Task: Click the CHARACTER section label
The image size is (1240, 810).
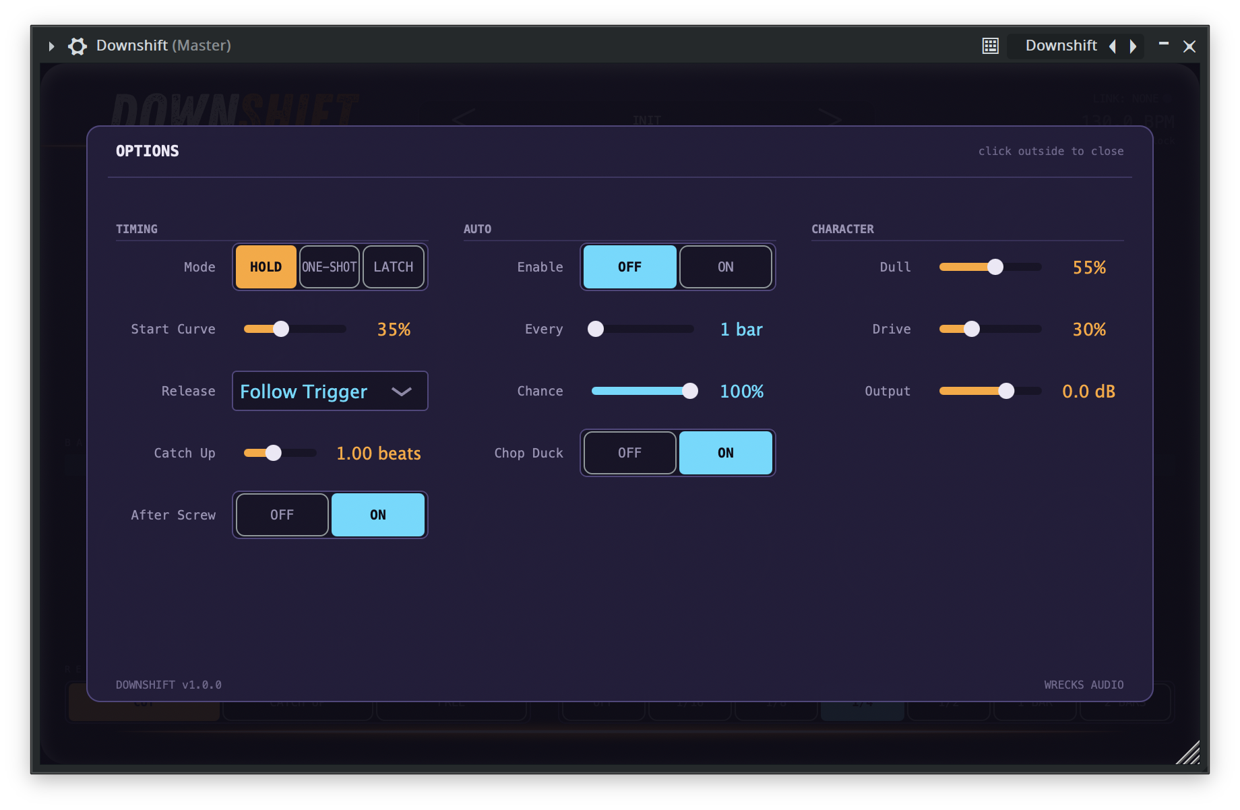Action: point(842,229)
